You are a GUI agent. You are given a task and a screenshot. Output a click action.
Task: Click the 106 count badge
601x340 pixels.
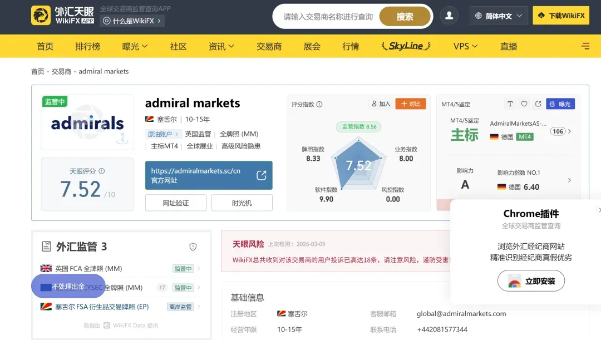tap(558, 131)
